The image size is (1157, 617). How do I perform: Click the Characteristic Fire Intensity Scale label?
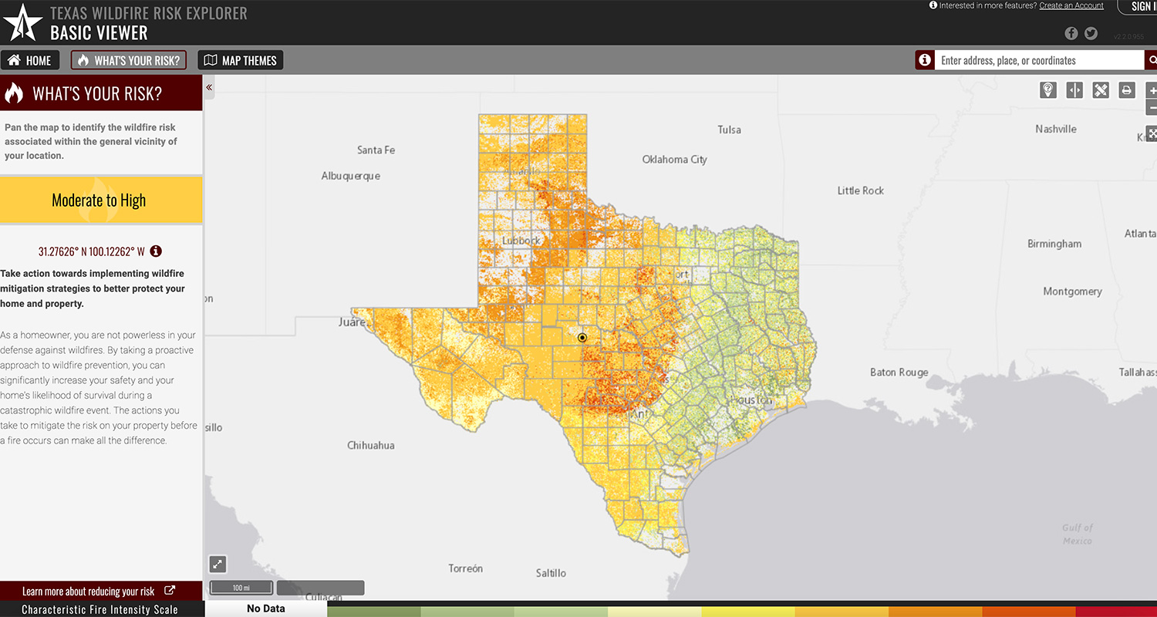[100, 609]
